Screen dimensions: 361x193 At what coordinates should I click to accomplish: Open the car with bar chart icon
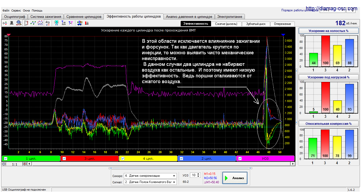tap(80, 23)
